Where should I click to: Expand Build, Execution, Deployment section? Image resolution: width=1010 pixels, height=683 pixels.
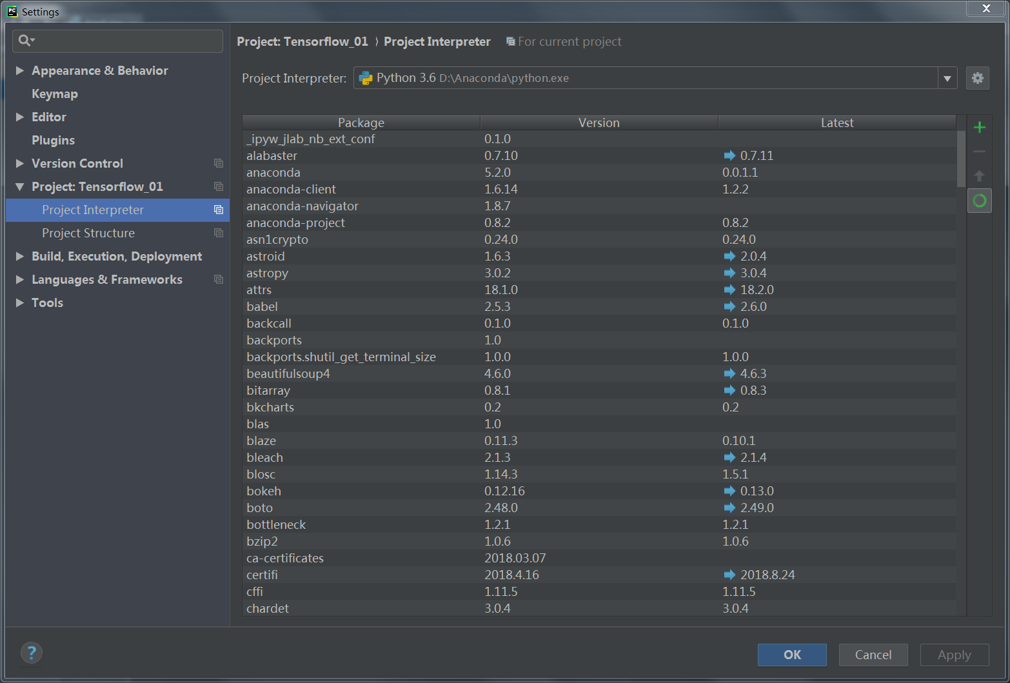point(20,256)
